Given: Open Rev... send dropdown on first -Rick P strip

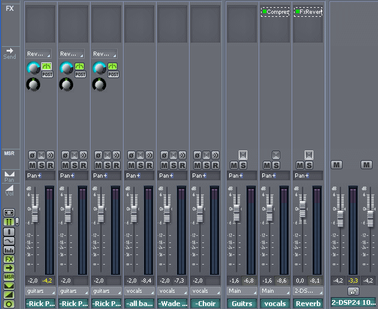Looking at the screenshot, I should click(x=38, y=54).
